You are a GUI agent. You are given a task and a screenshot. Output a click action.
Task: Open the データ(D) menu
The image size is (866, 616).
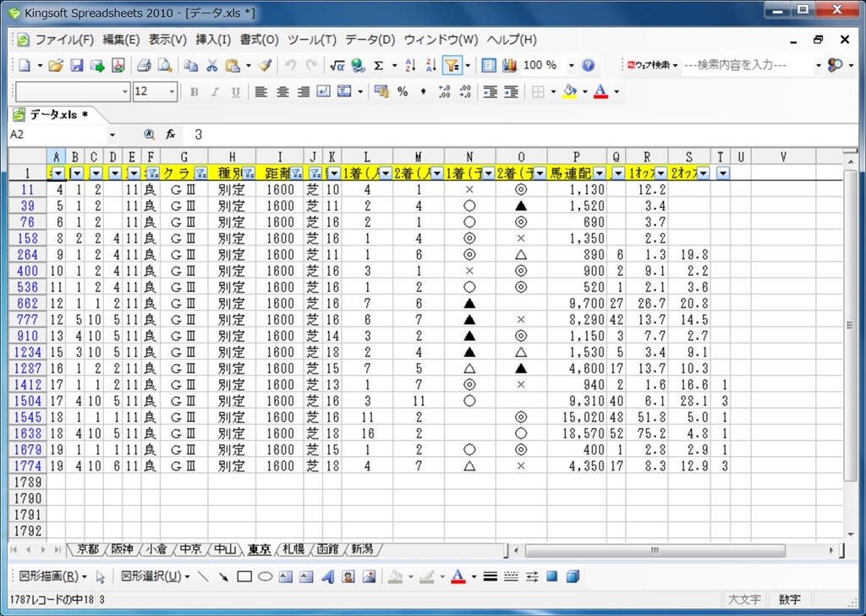(x=370, y=40)
